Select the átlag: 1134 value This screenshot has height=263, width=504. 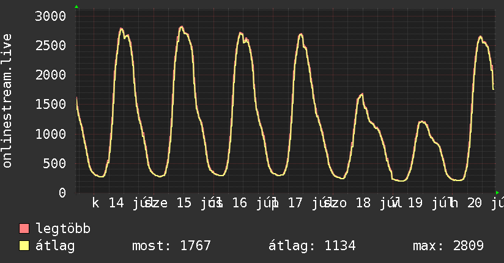tap(312, 246)
